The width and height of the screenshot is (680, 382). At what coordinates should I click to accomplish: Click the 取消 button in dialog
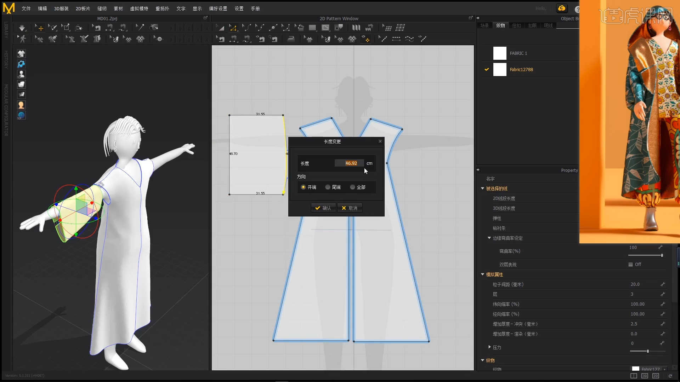coord(349,208)
